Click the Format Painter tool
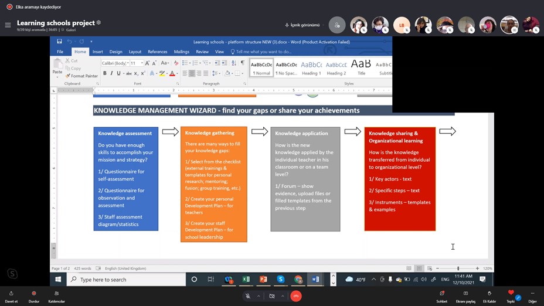This screenshot has width=544, height=306. [82, 76]
